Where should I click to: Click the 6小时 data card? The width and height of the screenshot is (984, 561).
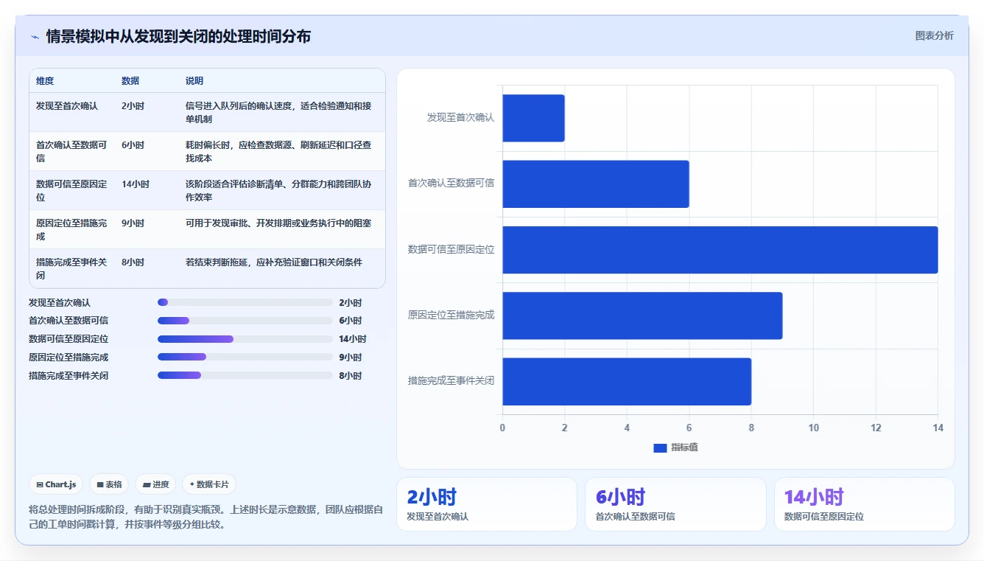(x=675, y=504)
